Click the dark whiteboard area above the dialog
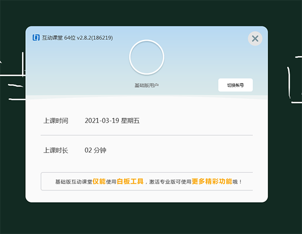Image resolution: width=302 pixels, height=234 pixels. pos(151,13)
